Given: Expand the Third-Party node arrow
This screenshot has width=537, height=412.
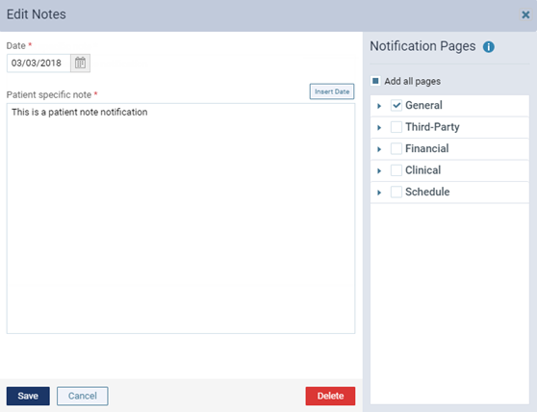Looking at the screenshot, I should click(379, 128).
